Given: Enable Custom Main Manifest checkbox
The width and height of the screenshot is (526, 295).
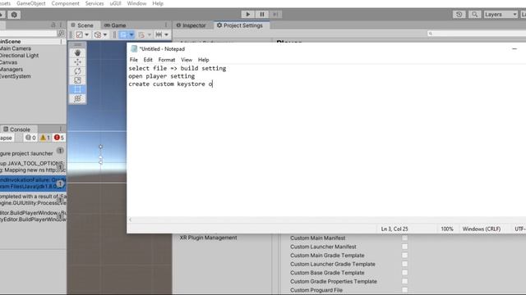Looking at the screenshot, I should click(x=405, y=238).
